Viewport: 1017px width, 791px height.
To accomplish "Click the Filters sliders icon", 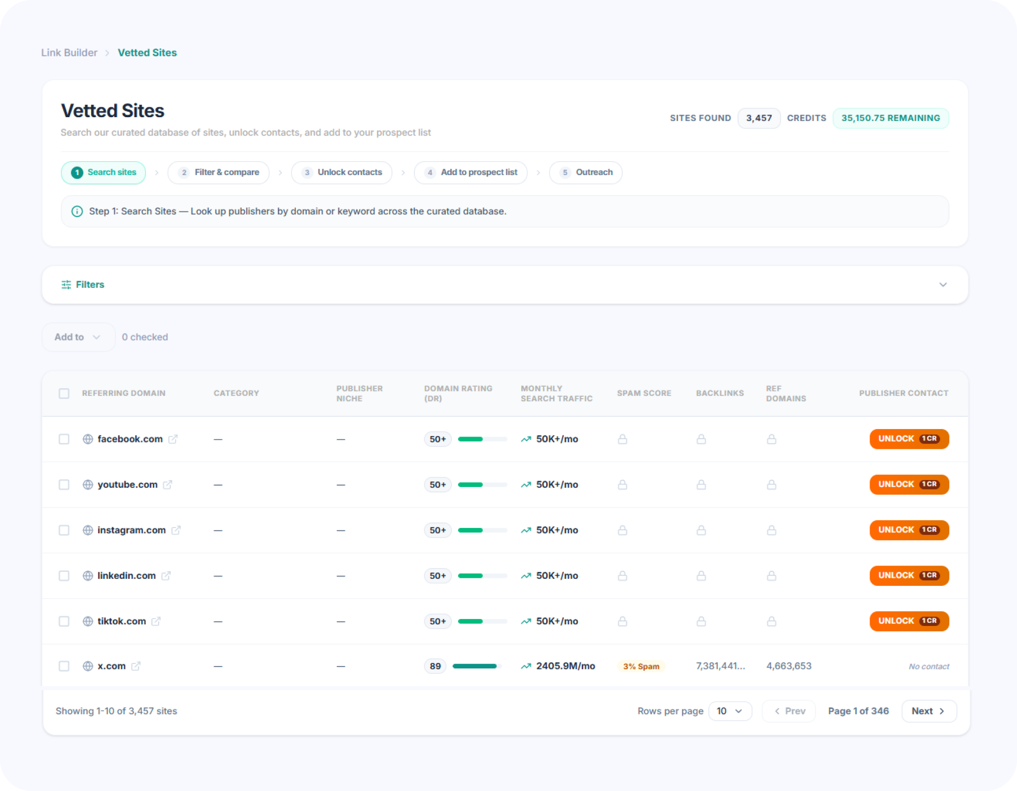I will pos(66,284).
